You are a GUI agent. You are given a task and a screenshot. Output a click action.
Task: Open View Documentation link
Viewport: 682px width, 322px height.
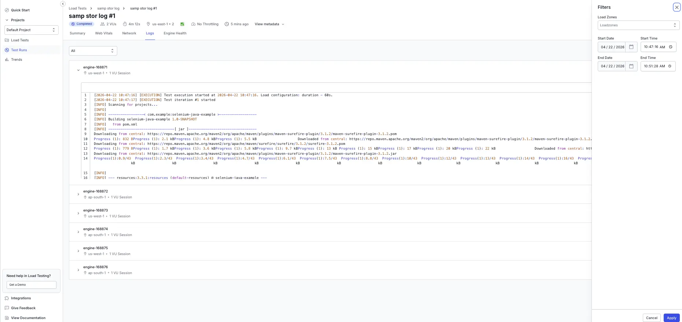point(28,318)
